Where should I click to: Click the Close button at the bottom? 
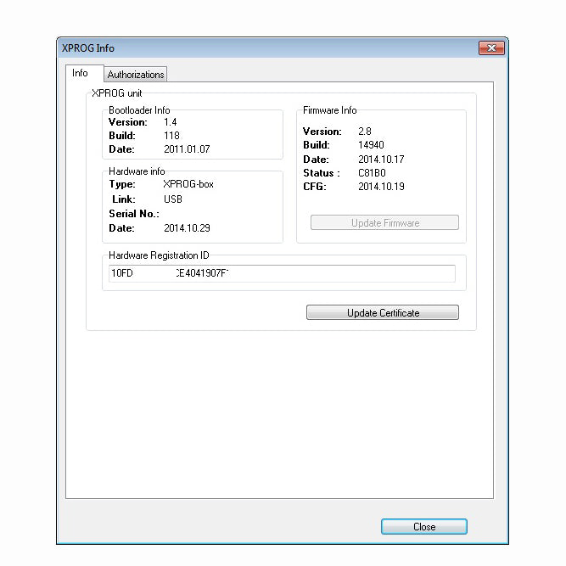pos(423,527)
